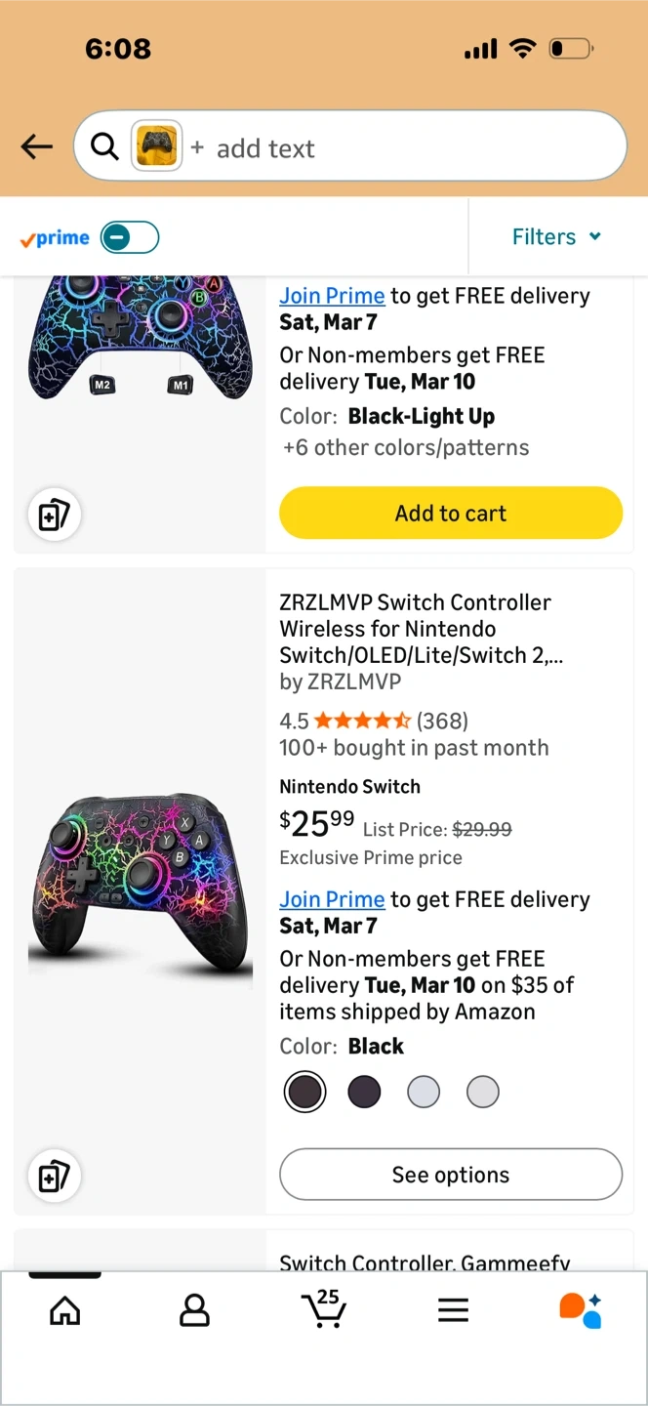The image size is (648, 1406).
Task: Tap compare icon on Black-Light Up controller
Action: (54, 515)
